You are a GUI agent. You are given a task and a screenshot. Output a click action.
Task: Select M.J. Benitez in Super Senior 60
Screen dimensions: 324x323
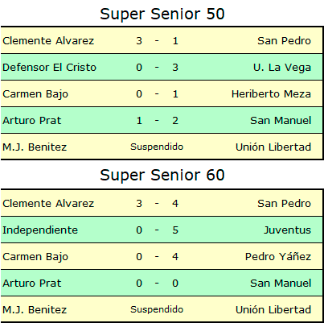pos(35,310)
